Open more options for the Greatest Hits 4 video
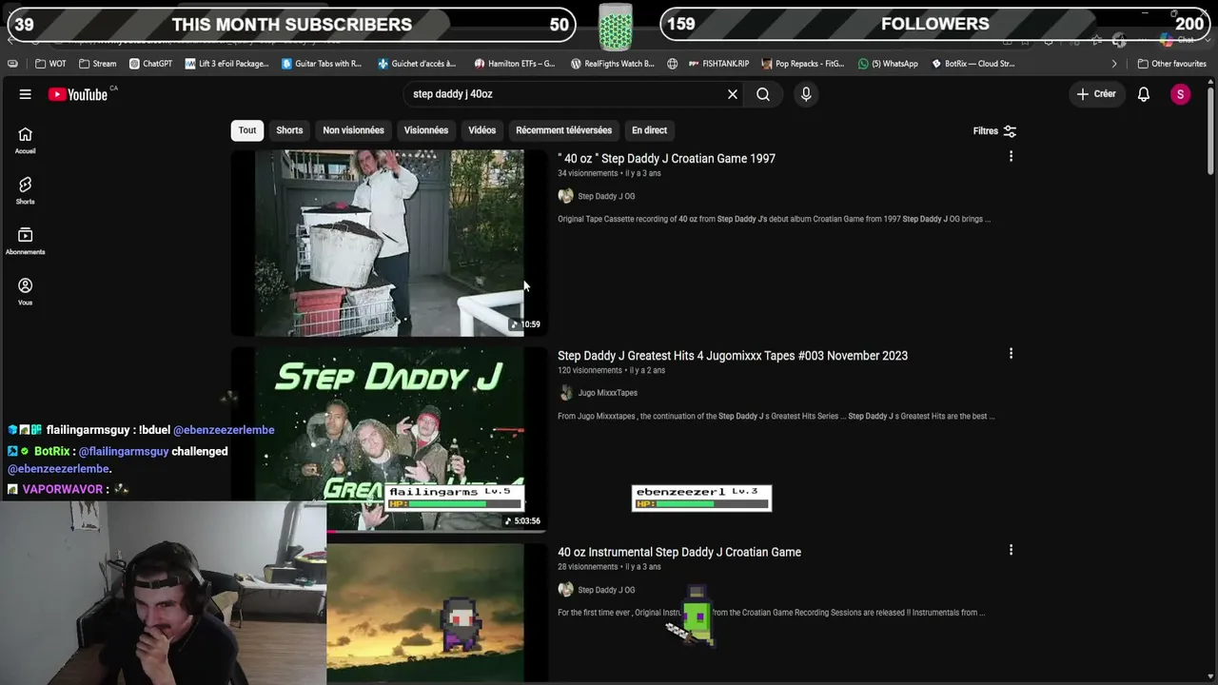 click(x=1011, y=353)
